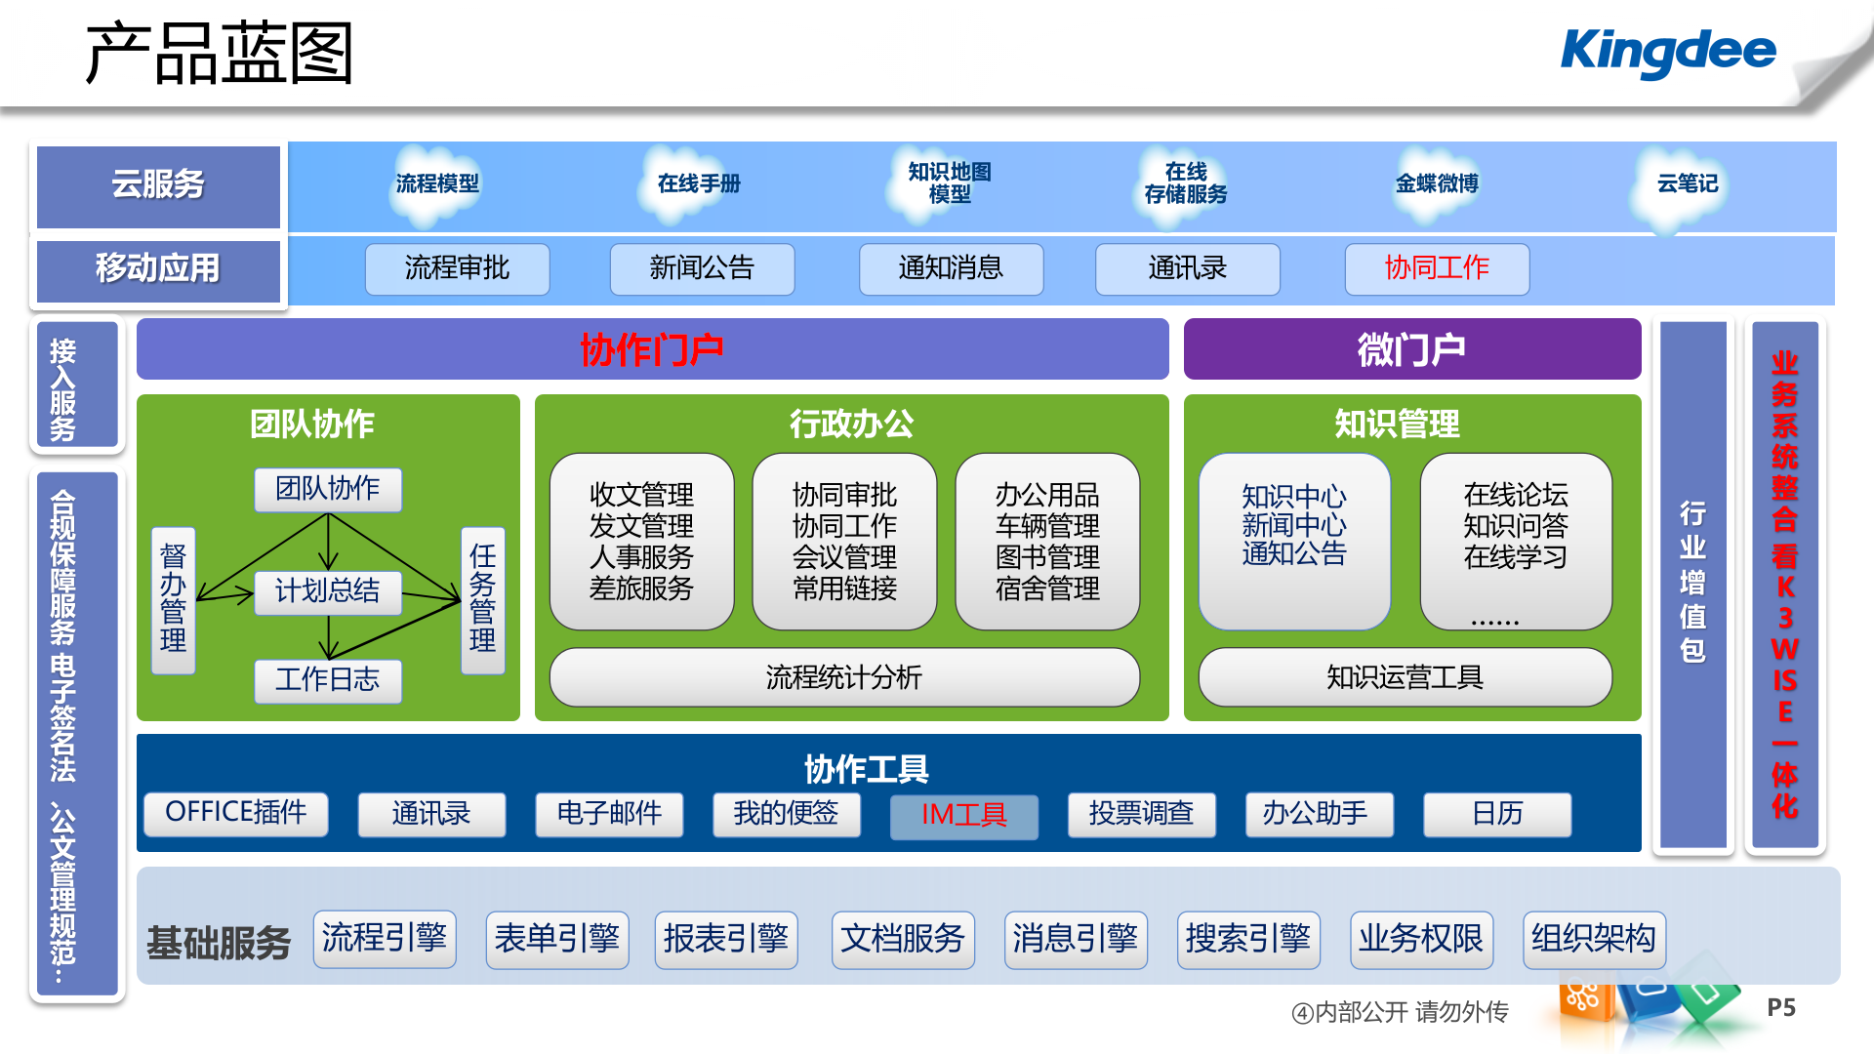
Task: Toggle the IM工具 highlighted item
Action: [x=964, y=815]
